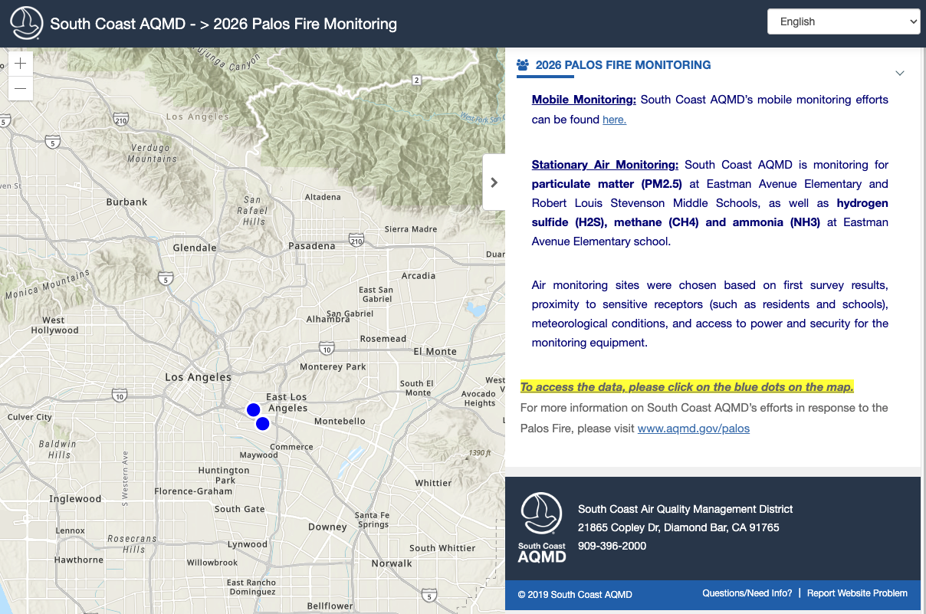Click the Altadena map label
The image size is (926, 614).
point(323,197)
